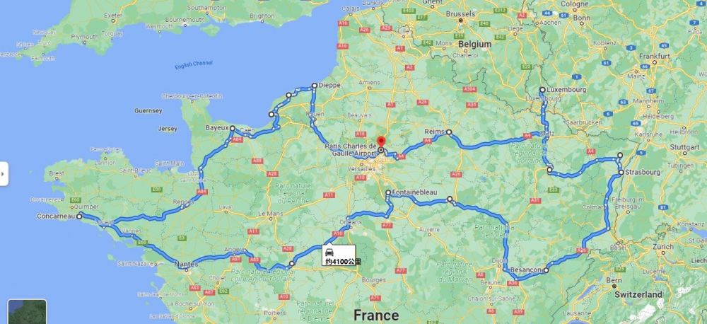Select the Bayeux waypoint circle

click(232, 129)
